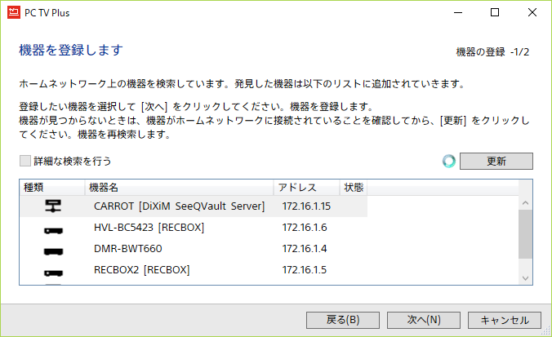Go back with the 戻る(B) button
Viewport: 552px width, 337px height.
pos(344,320)
